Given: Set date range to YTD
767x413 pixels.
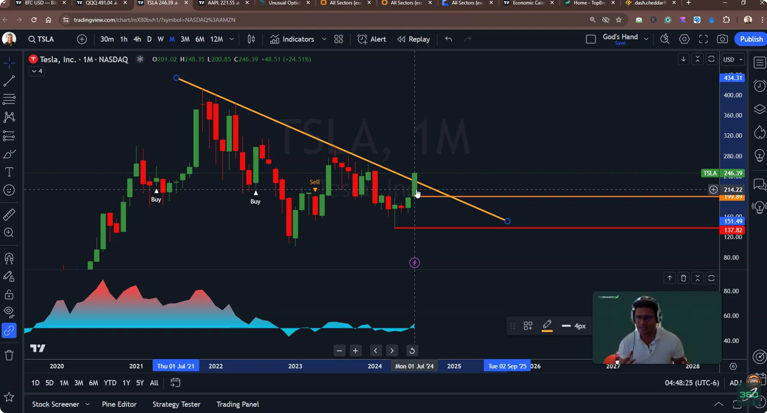Looking at the screenshot, I should pyautogui.click(x=110, y=382).
